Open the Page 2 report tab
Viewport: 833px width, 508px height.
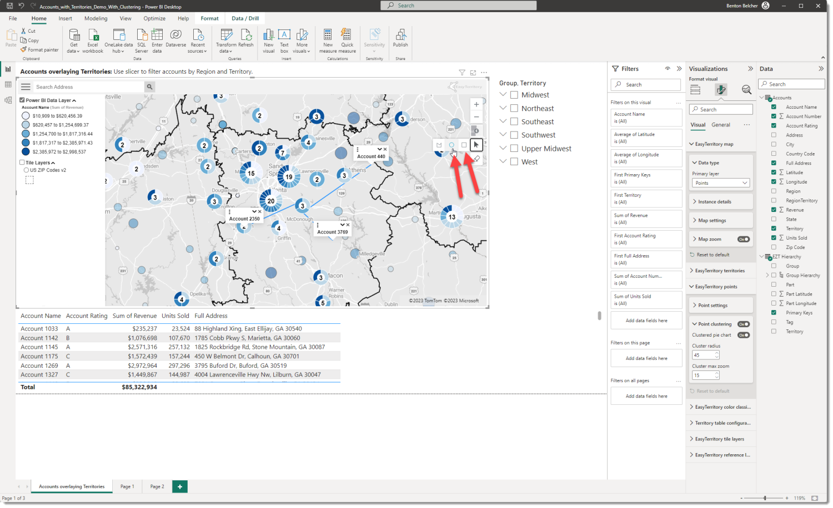point(157,486)
